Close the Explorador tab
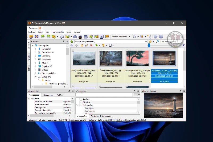Image resolution: width=213 pixels, height=142 pixels. (x=40, y=28)
